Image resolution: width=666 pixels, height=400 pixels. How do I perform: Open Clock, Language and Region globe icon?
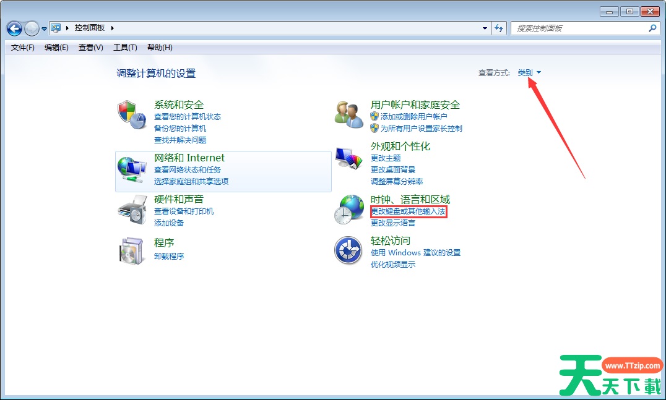point(348,210)
